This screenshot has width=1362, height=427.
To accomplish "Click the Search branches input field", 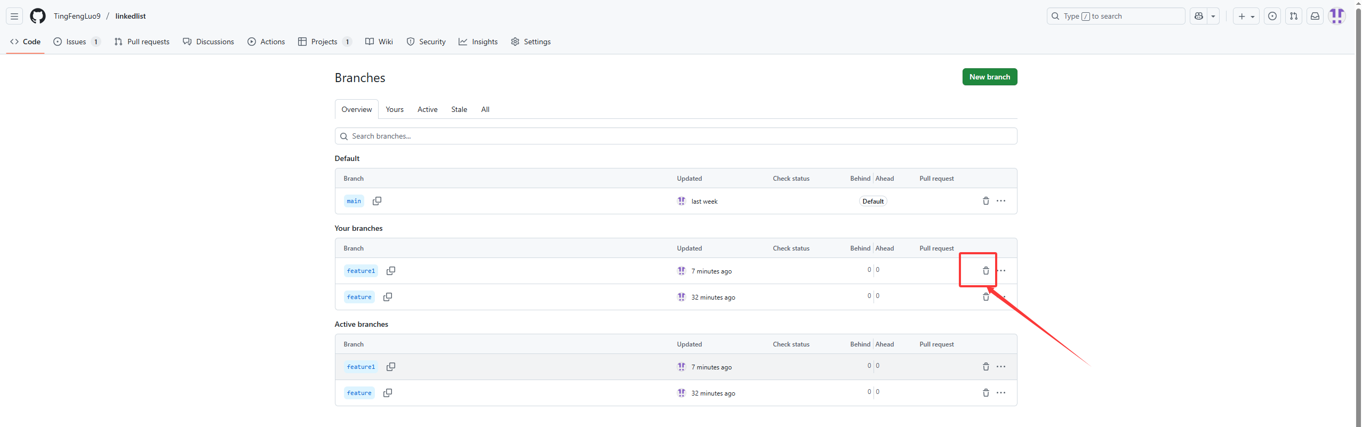I will click(x=676, y=136).
